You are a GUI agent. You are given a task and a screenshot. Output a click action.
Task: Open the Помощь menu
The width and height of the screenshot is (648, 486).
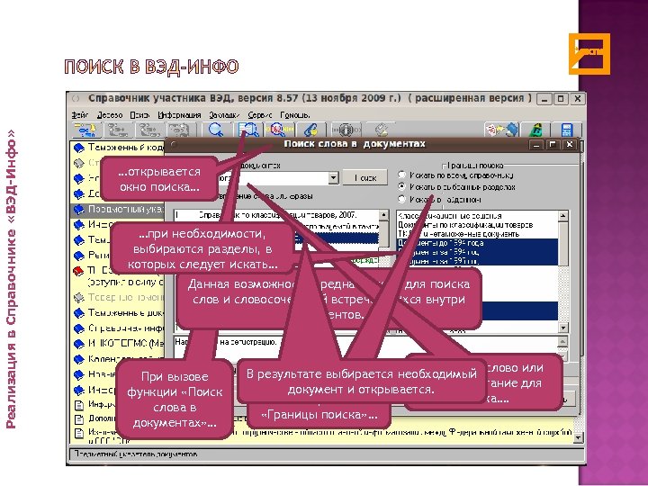294,115
